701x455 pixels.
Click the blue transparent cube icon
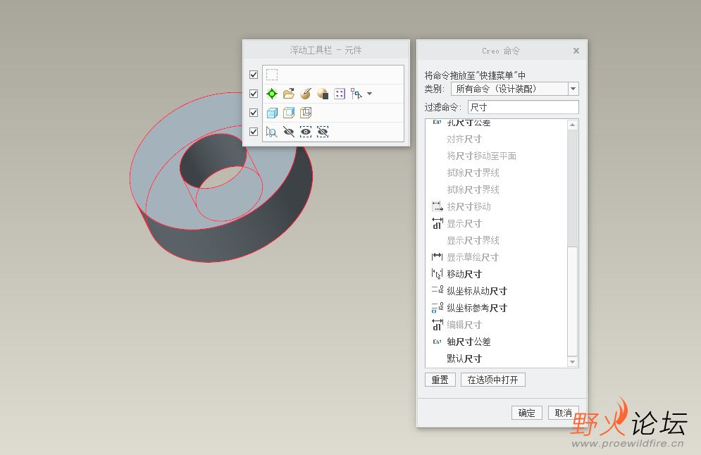(272, 113)
